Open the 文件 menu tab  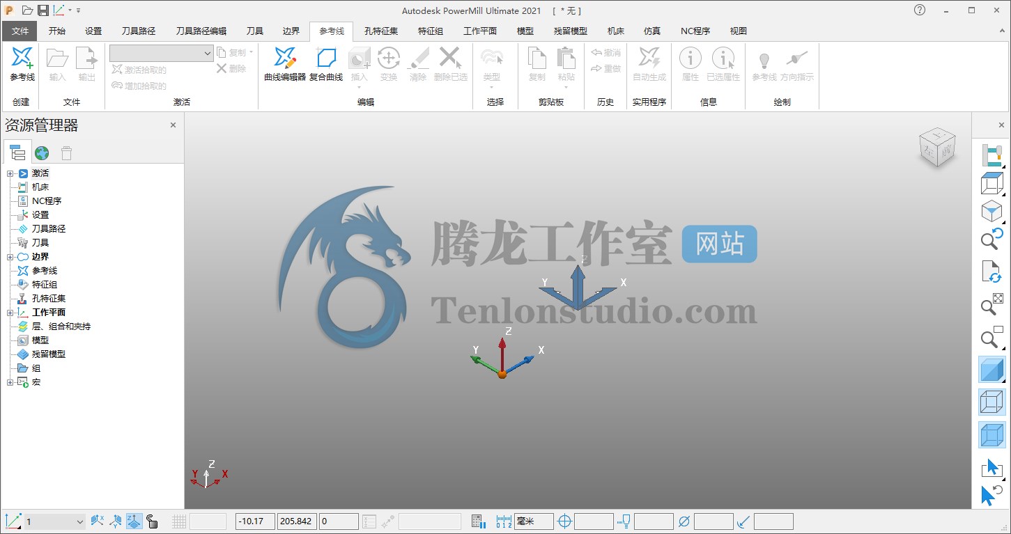pyautogui.click(x=20, y=31)
